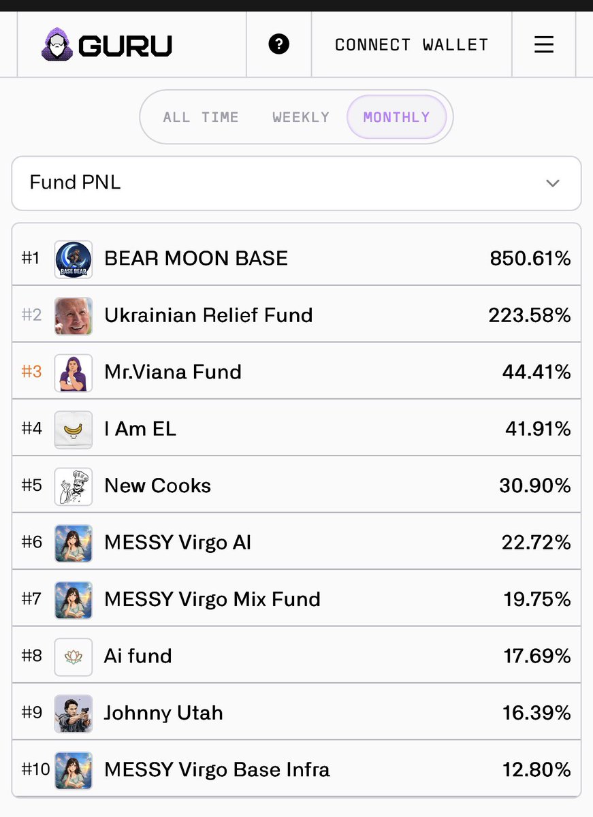This screenshot has height=817, width=593.
Task: Click the CONNECT WALLET button
Action: tap(412, 45)
